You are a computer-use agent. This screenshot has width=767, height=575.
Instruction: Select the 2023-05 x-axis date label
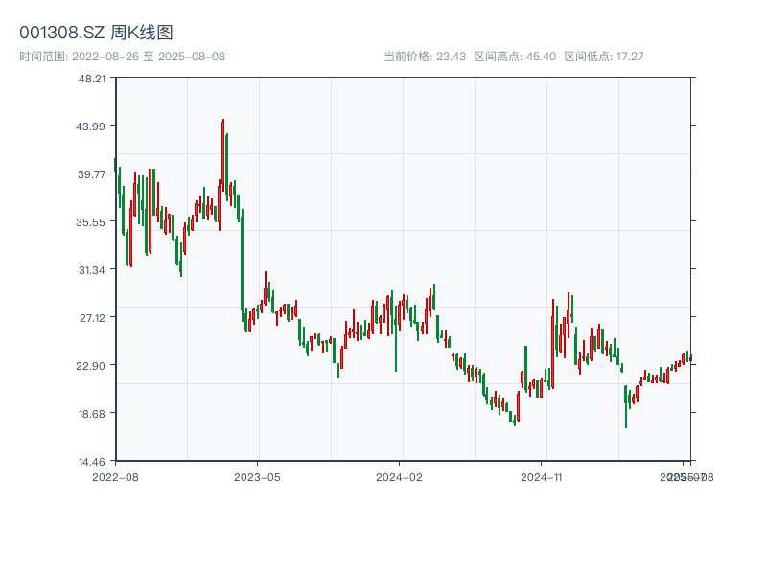pos(257,476)
